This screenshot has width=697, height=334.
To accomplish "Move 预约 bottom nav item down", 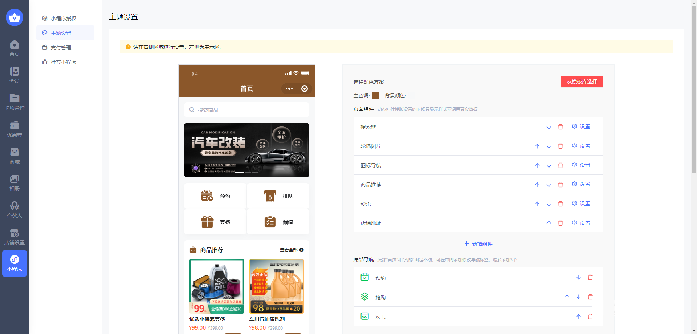I will coord(579,277).
